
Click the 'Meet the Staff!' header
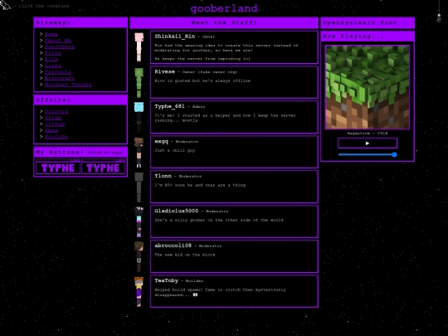point(224,22)
